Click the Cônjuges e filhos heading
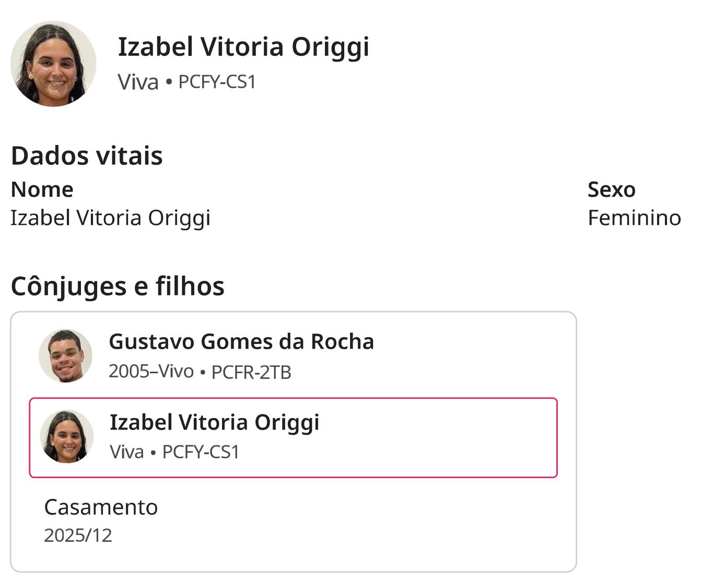 point(118,286)
